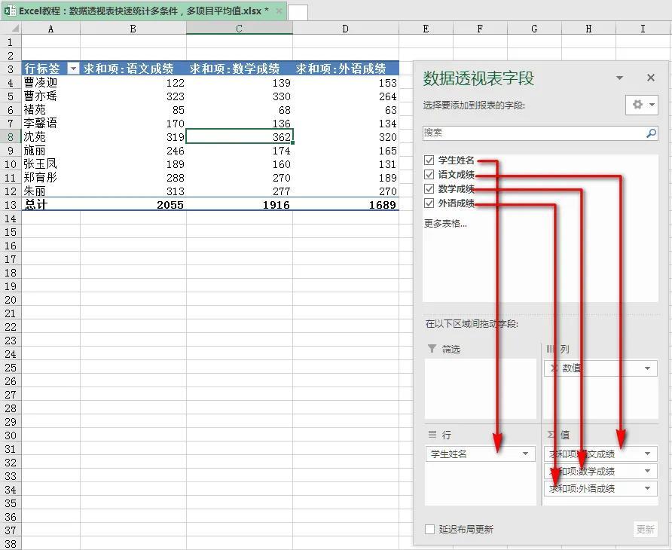Click the 更多表格... link
This screenshot has height=550, width=672.
(x=445, y=223)
